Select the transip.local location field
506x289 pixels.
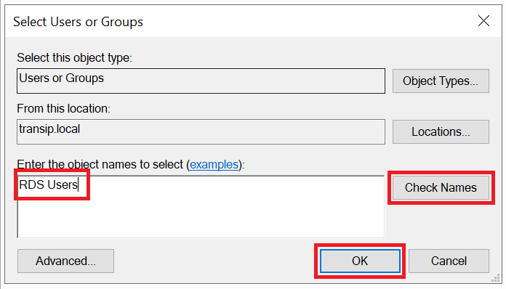point(201,131)
